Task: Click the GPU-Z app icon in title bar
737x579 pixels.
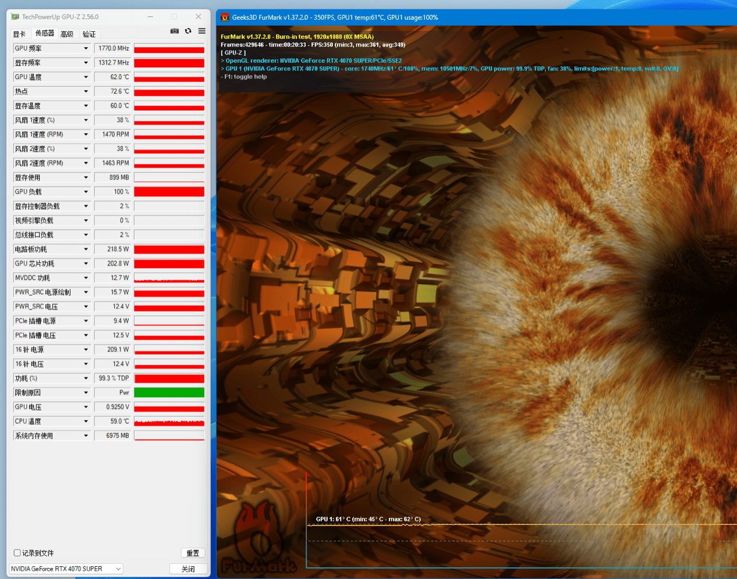Action: coord(15,17)
